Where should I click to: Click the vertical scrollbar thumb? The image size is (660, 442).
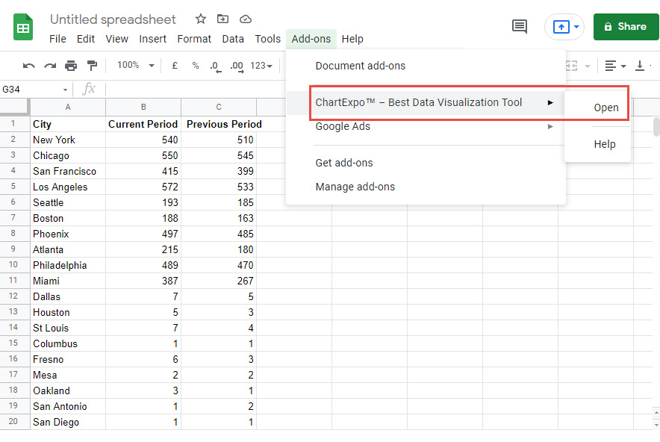(656, 127)
